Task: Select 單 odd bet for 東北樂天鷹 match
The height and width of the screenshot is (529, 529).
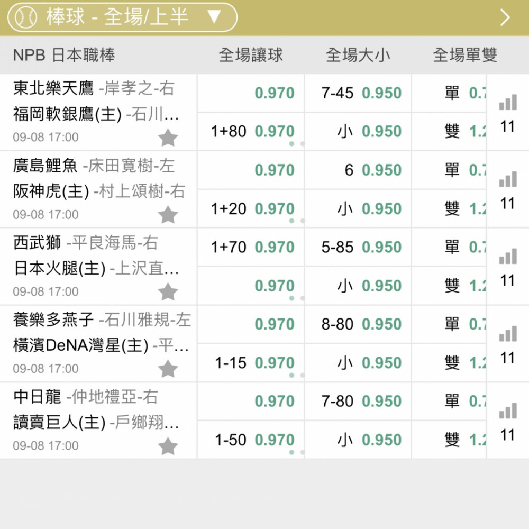Action: click(x=449, y=93)
